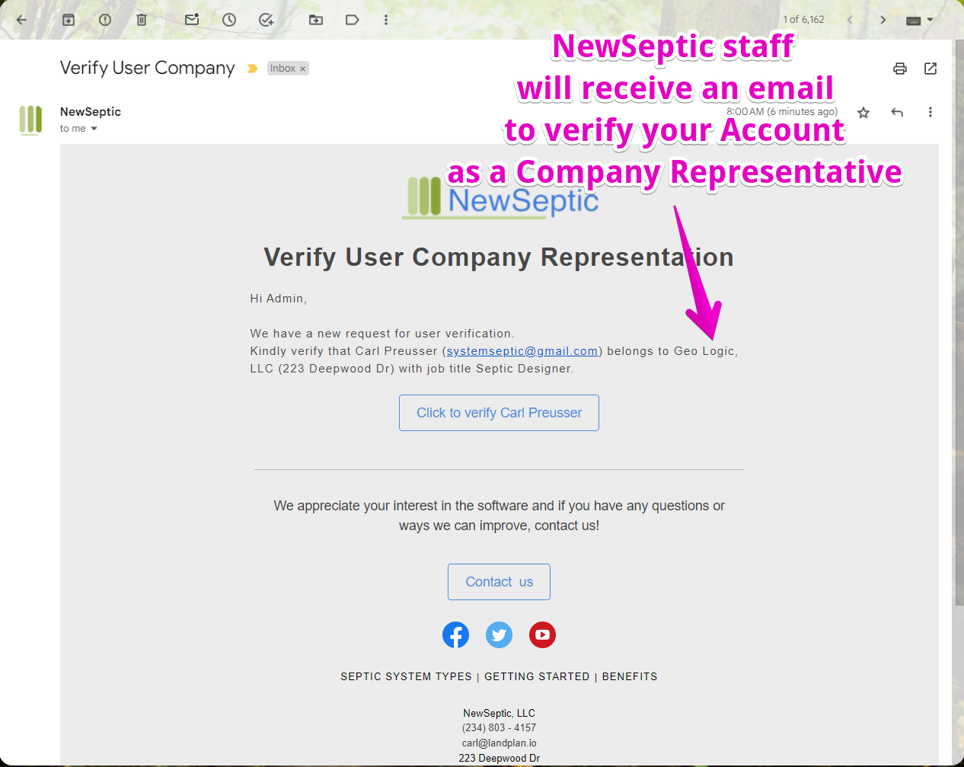Open the Move to folder option
The width and height of the screenshot is (964, 767).
pos(316,20)
